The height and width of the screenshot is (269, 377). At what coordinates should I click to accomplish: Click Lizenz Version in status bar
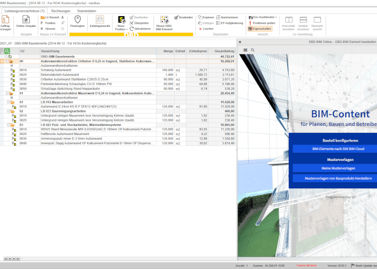306,265
